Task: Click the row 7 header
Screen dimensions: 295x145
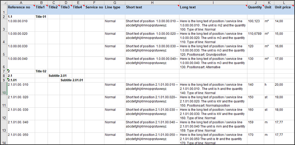Action: [x=3, y=71]
